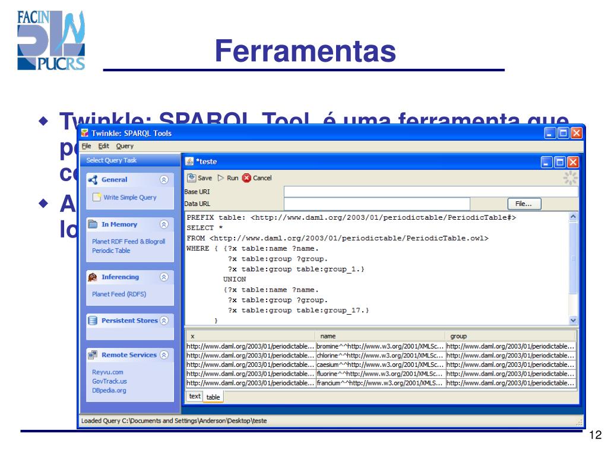Open GovTrack.us remote service

click(x=109, y=381)
